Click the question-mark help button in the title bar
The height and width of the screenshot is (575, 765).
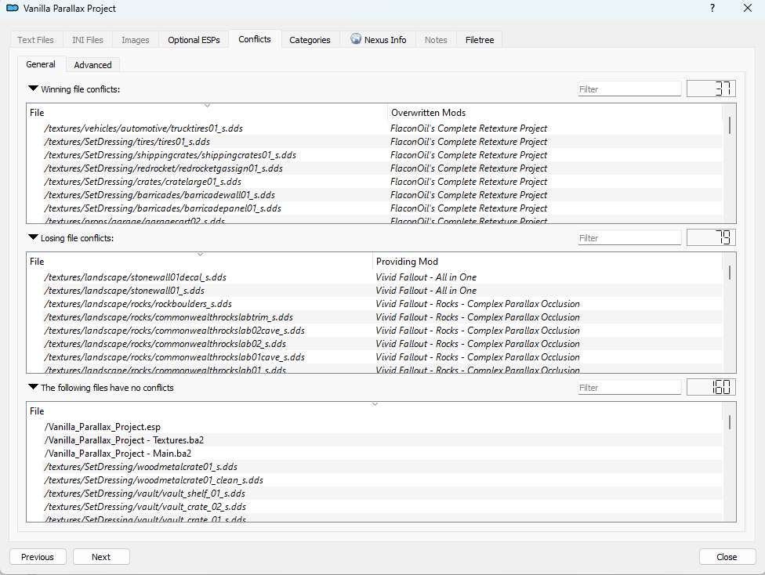[712, 9]
